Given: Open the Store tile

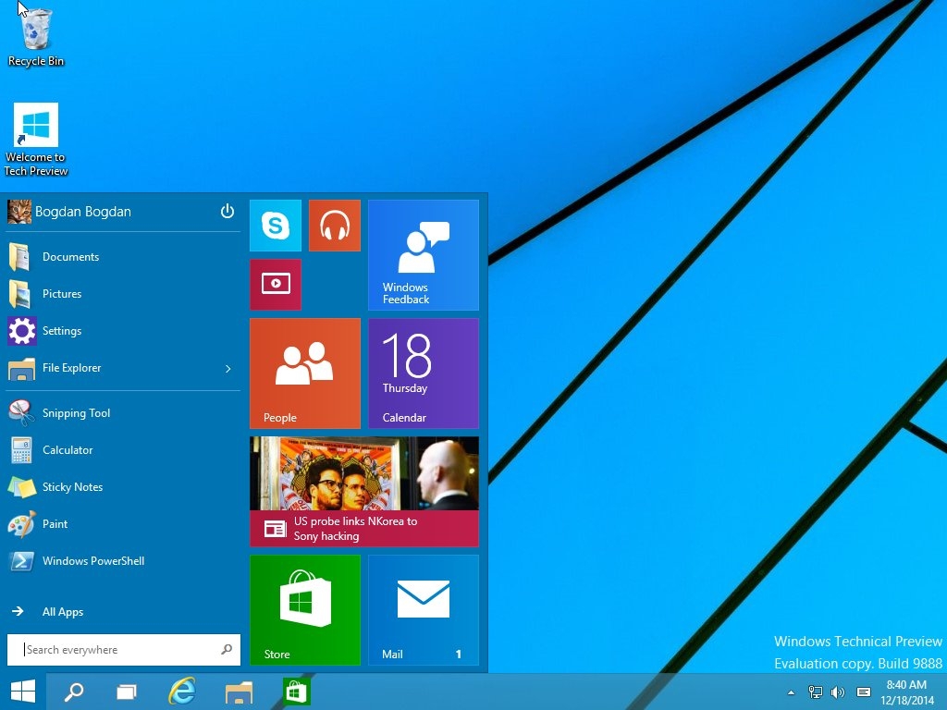Looking at the screenshot, I should pyautogui.click(x=305, y=610).
